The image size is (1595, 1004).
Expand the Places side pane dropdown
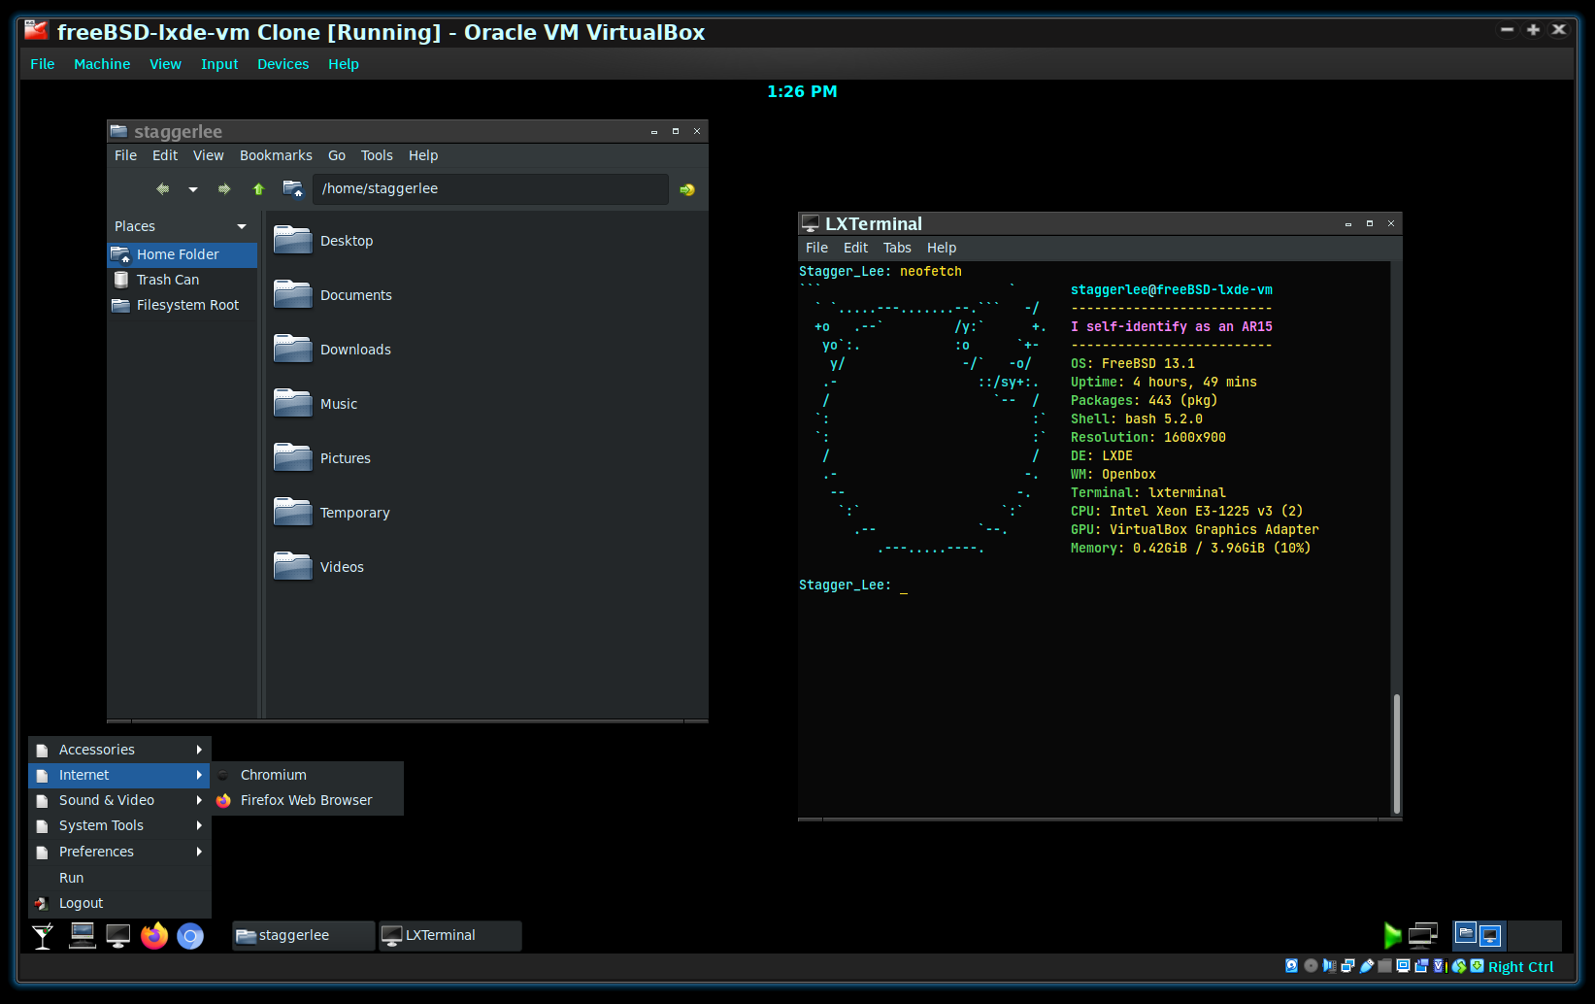pyautogui.click(x=242, y=226)
